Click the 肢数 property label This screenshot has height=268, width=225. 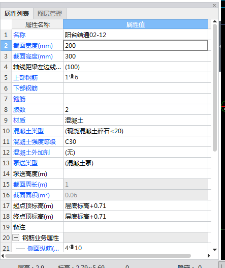click(19, 109)
